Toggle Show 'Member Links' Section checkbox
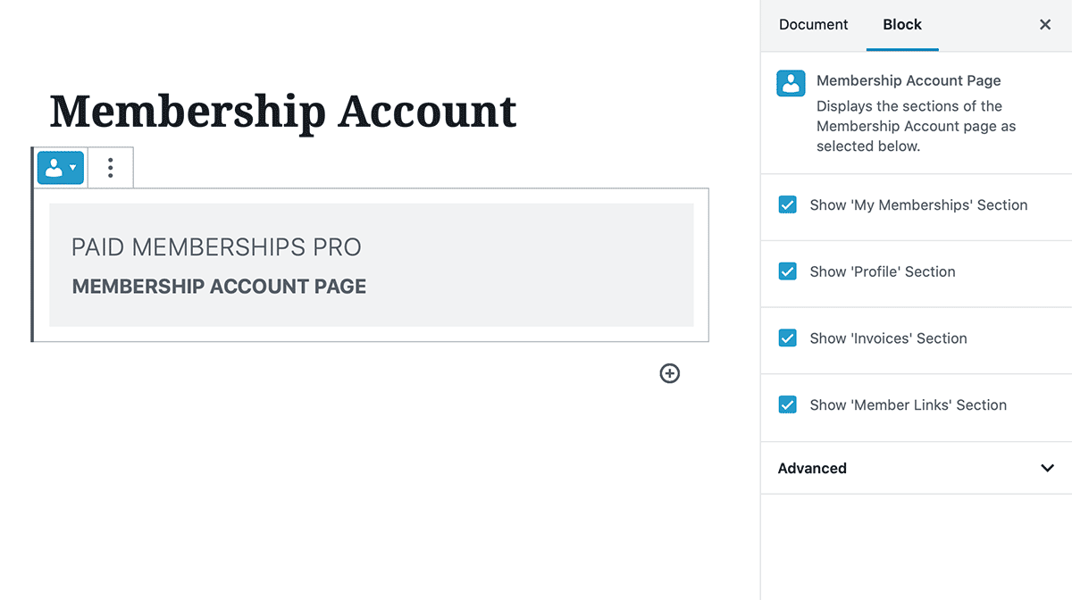Viewport: 1072px width, 600px height. pyautogui.click(x=787, y=405)
